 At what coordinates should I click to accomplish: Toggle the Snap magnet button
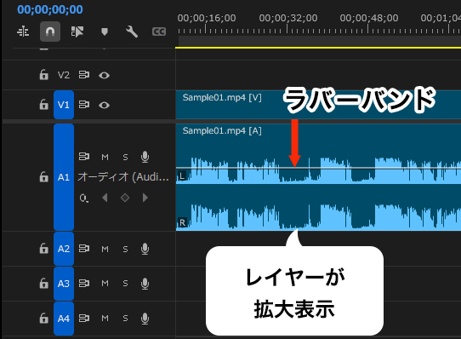(x=50, y=32)
